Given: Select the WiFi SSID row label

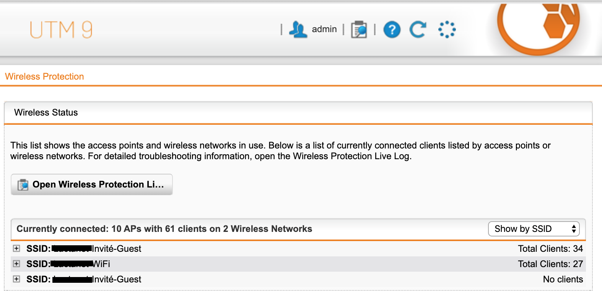Looking at the screenshot, I should pos(68,264).
